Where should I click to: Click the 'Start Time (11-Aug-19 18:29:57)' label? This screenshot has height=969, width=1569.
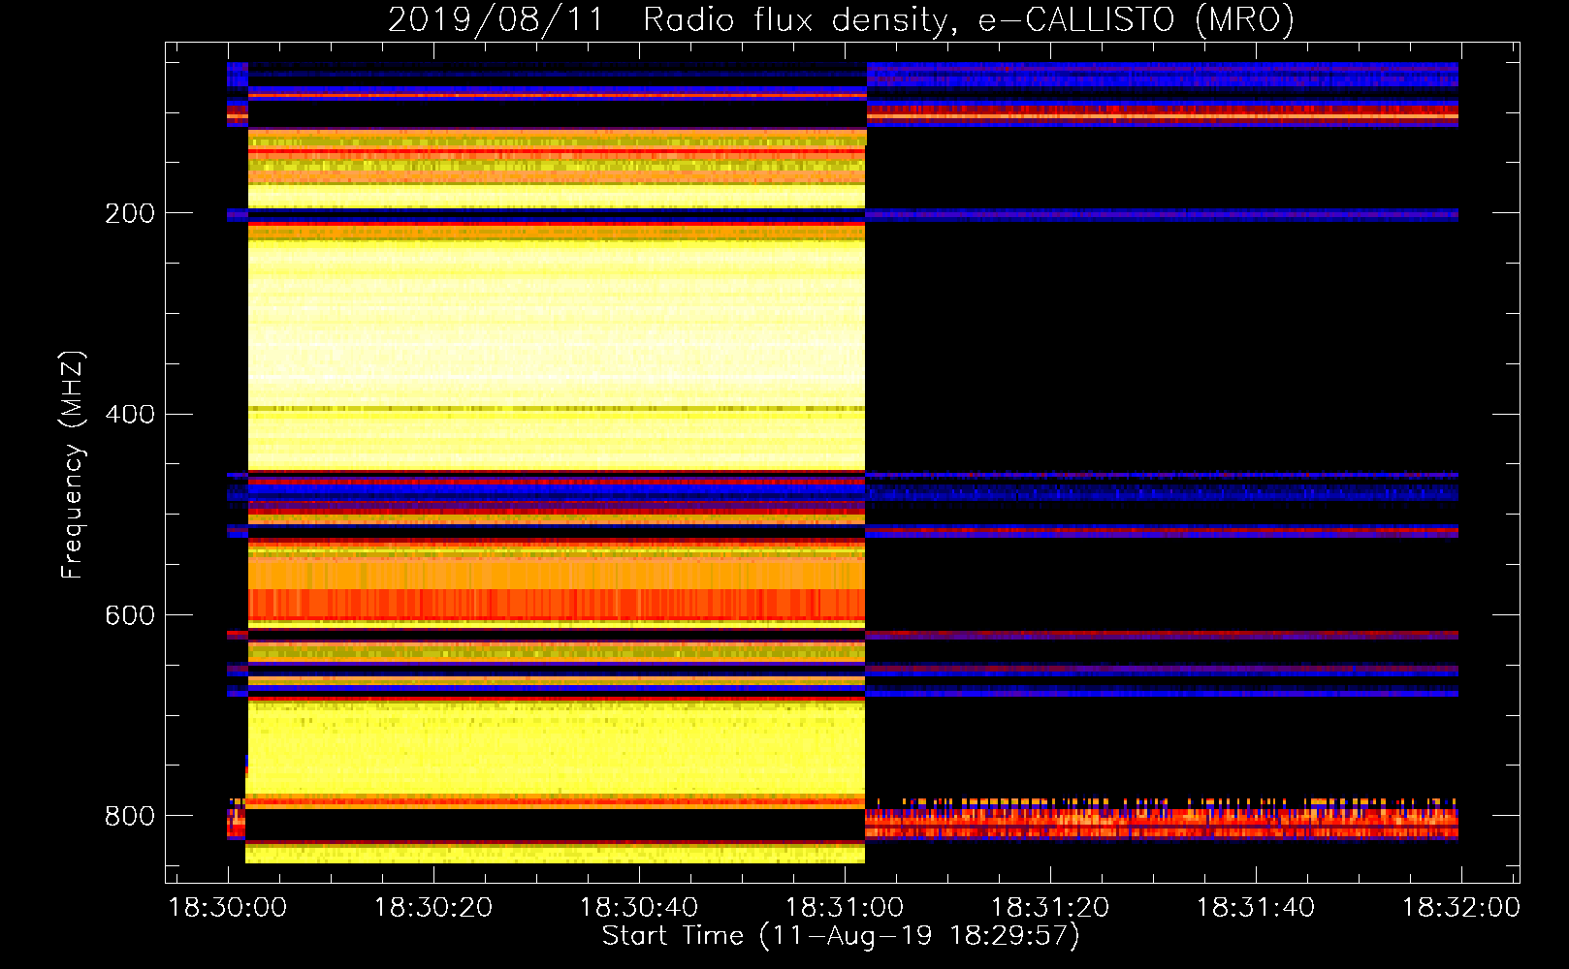point(841,936)
